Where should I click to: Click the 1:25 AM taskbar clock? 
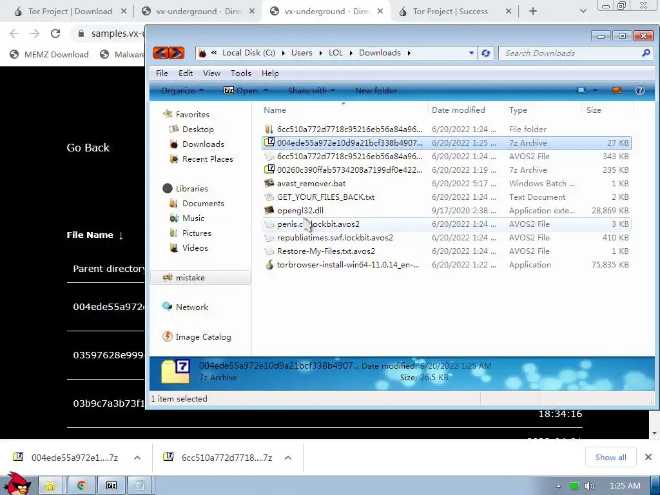tap(625, 486)
